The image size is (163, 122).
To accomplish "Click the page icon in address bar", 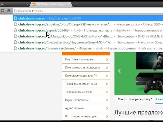I will [x=16, y=11].
